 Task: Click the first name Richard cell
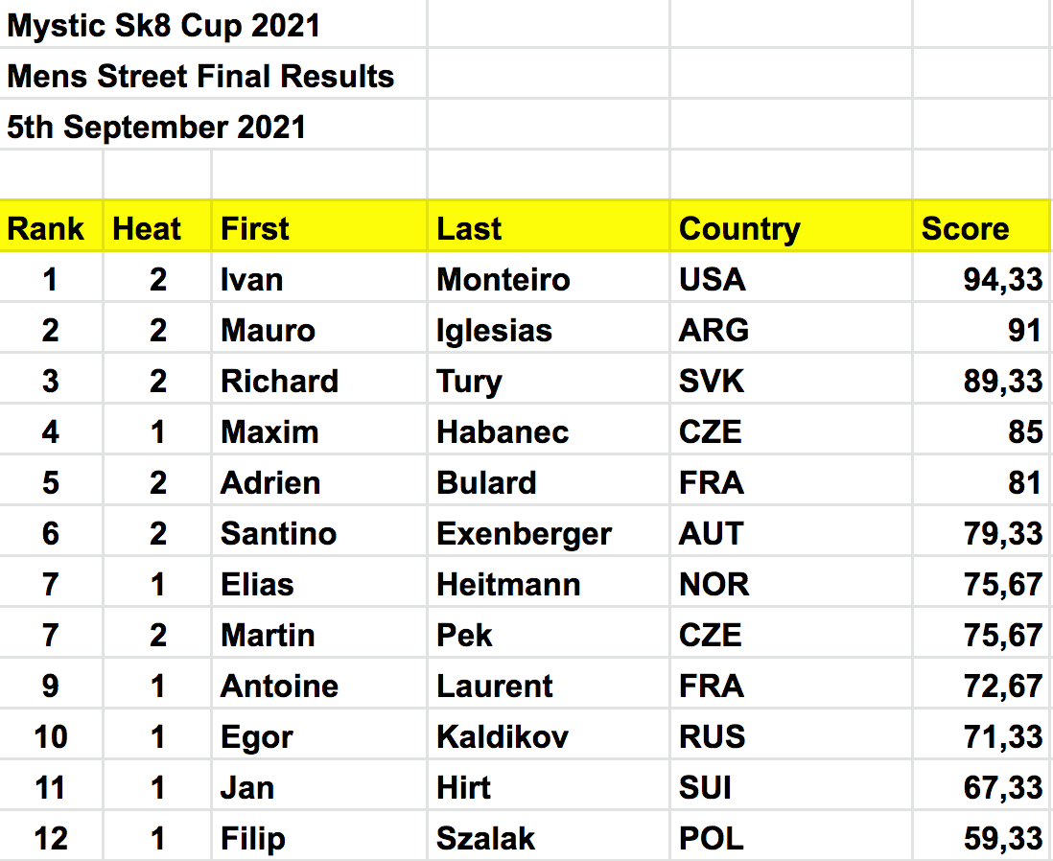279,382
